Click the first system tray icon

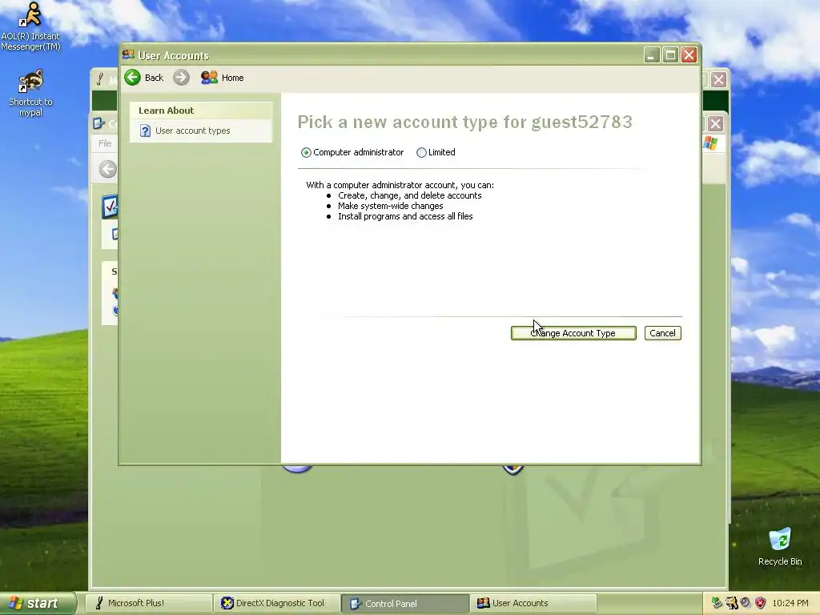717,604
